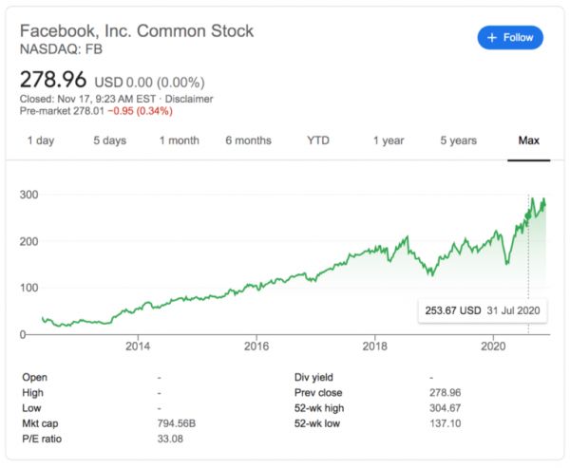Viewport: 570px width, 468px height.
Task: Click the 2016 label on chart axis
Action: click(256, 347)
